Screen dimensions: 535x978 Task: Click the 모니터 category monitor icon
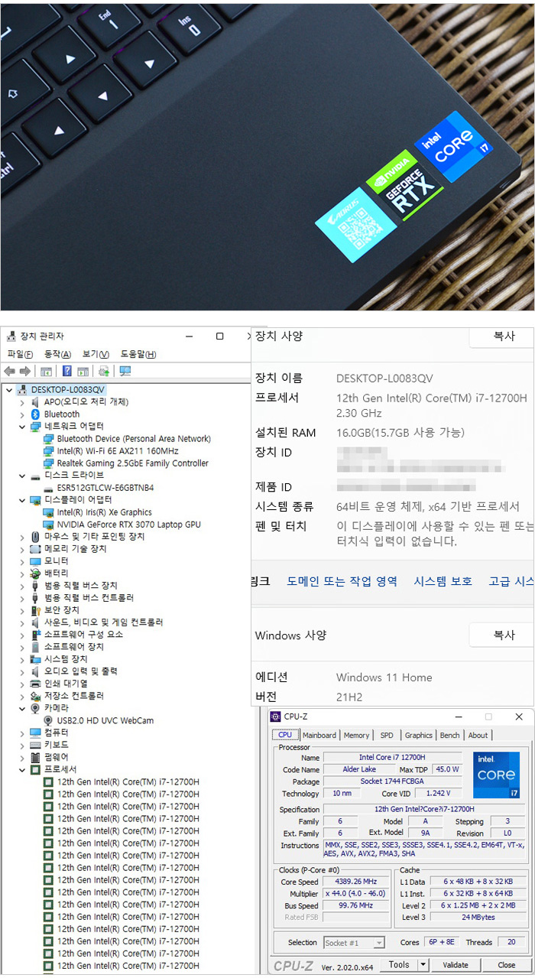35,560
